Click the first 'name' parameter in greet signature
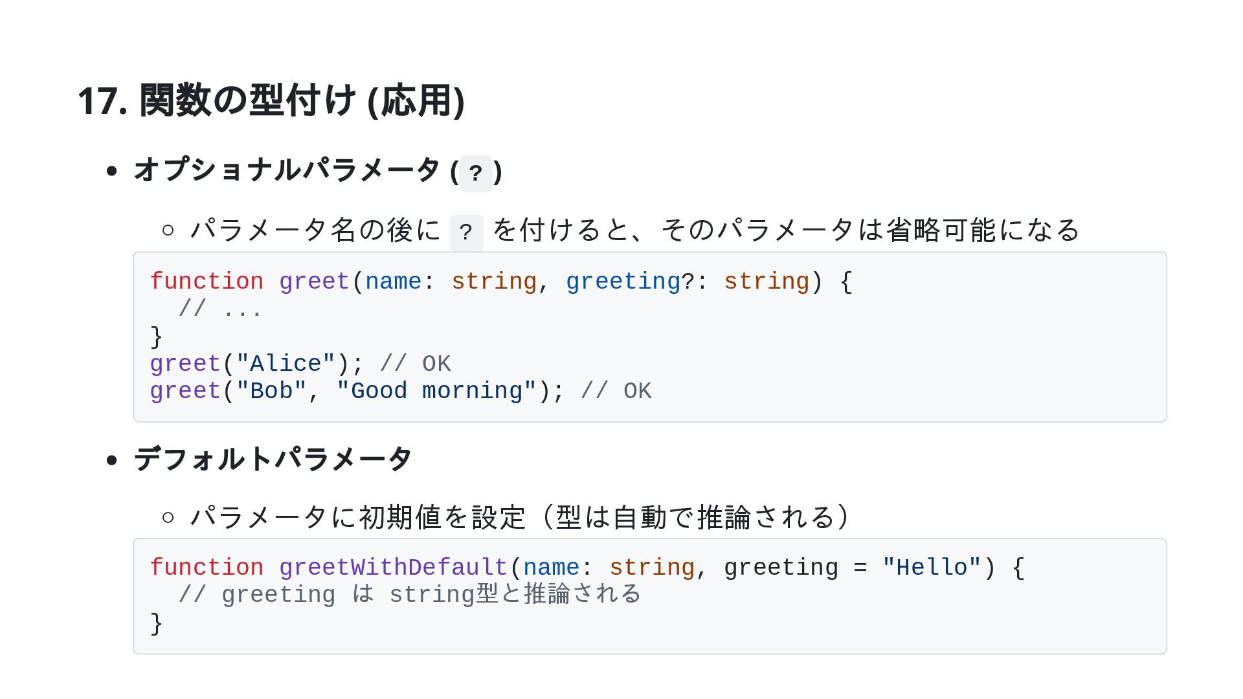This screenshot has width=1243, height=699. pyautogui.click(x=393, y=282)
